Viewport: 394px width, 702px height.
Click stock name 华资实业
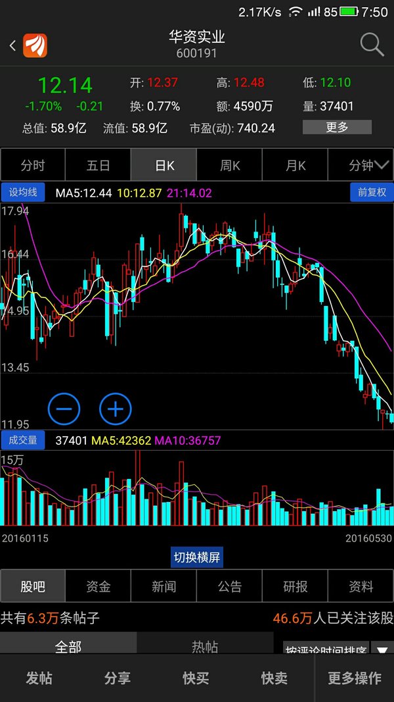click(196, 37)
